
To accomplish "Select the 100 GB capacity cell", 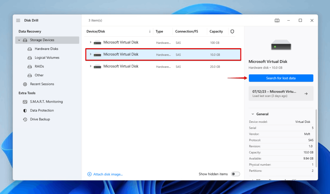I will click(215, 43).
